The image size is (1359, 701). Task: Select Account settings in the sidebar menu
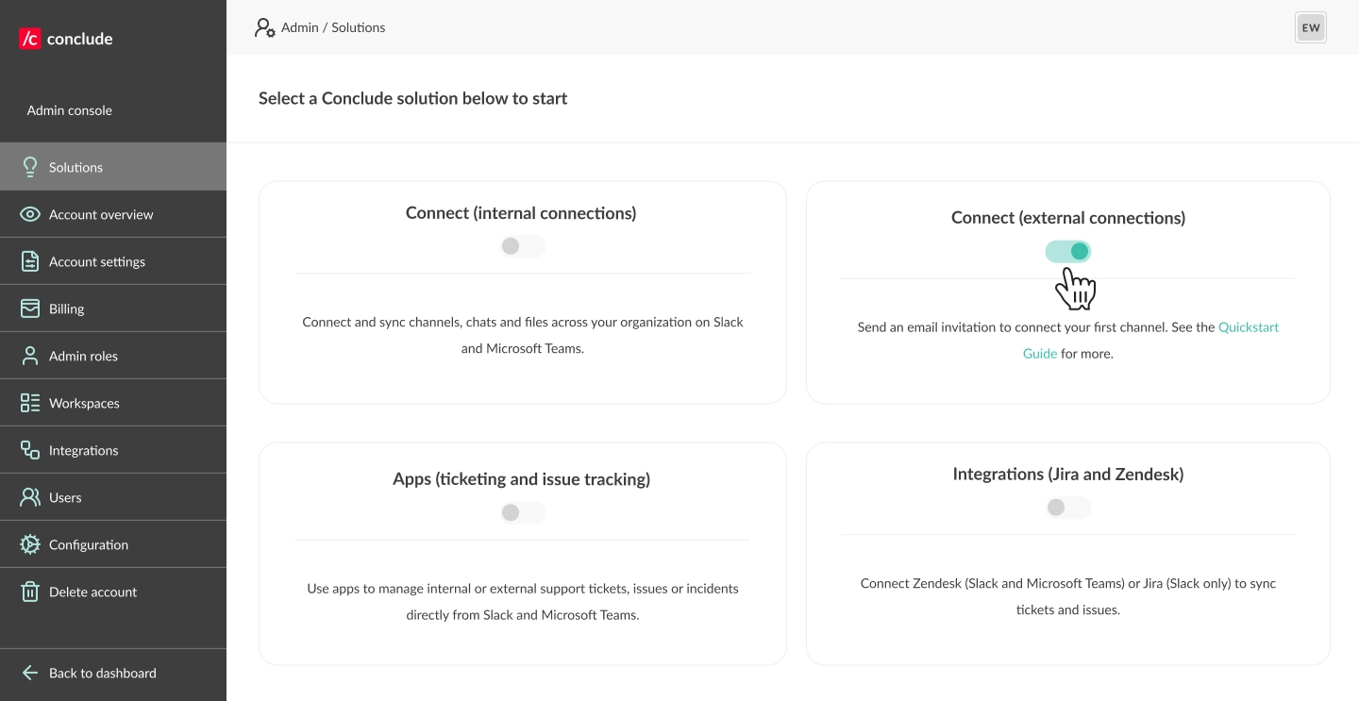click(x=96, y=261)
